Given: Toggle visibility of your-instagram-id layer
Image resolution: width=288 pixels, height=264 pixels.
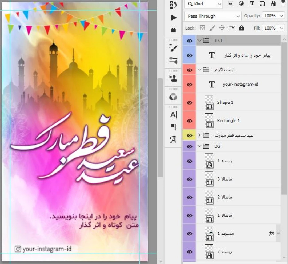Looking at the screenshot, I should tap(190, 85).
